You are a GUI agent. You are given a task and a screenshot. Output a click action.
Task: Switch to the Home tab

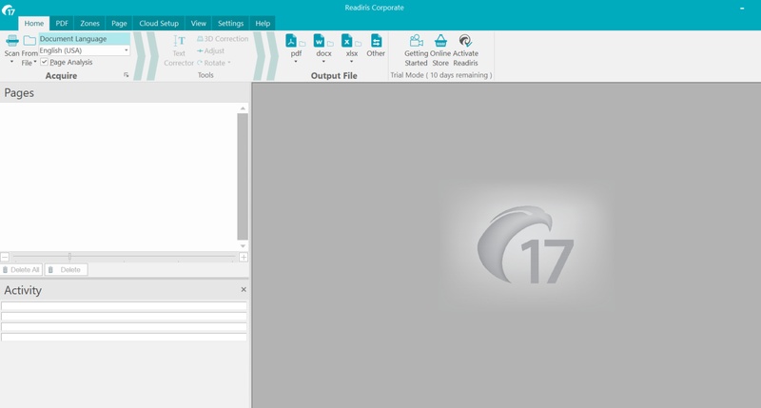[x=34, y=23]
